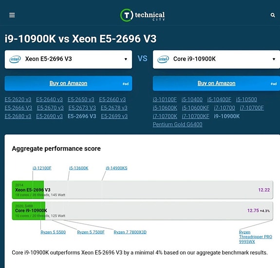Open the i7-10700KF link

tap(196, 117)
